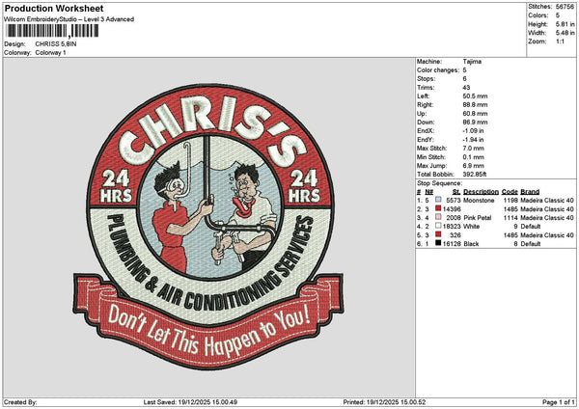Click the 'Created By:' footer label
Screen dimensions: 579x409
point(20,402)
